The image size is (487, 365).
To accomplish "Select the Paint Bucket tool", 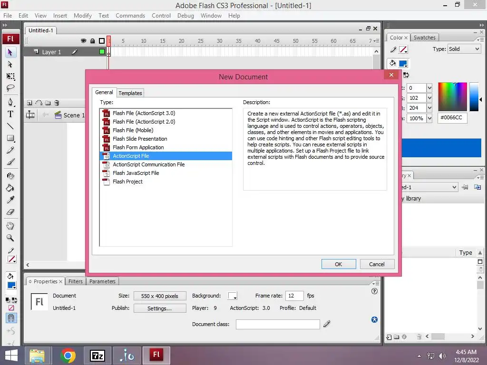I will click(10, 188).
